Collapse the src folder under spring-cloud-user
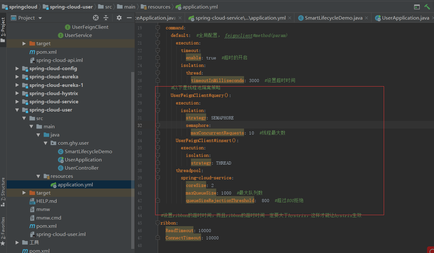Viewport: 434px width, 253px height. [x=24, y=118]
